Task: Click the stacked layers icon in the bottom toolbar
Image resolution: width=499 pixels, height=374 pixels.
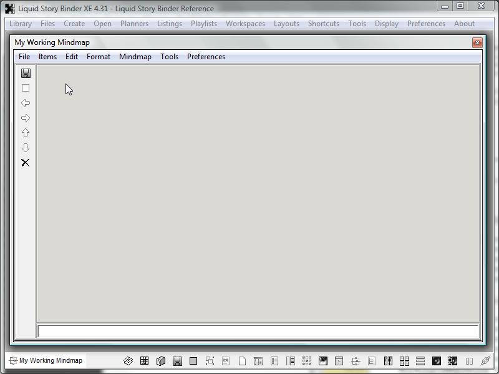Action: tap(128, 361)
